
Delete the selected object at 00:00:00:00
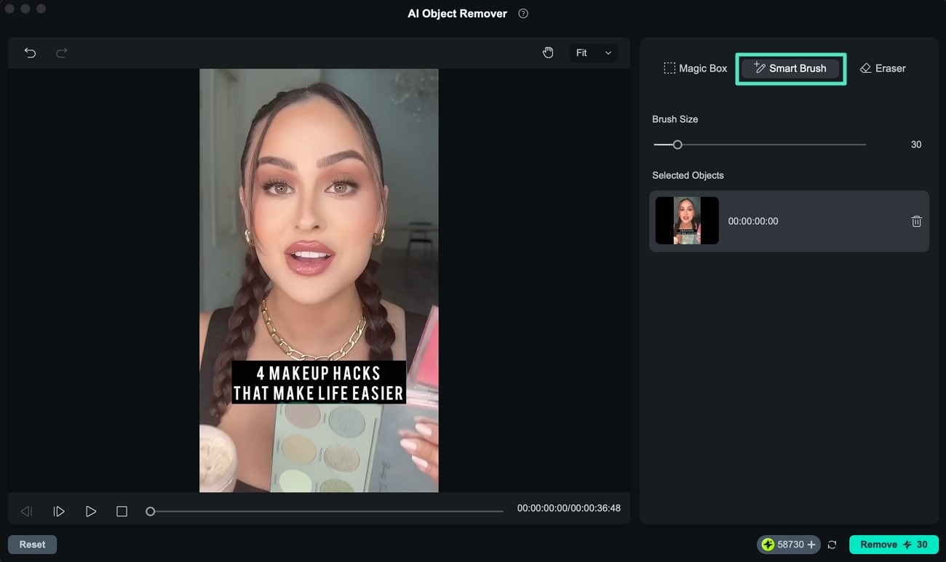916,221
